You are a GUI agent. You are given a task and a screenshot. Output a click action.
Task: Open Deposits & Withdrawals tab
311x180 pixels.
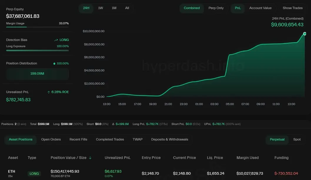click(x=170, y=140)
